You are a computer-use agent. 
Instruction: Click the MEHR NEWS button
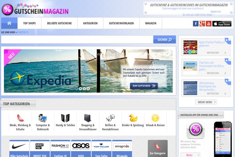(206, 102)
